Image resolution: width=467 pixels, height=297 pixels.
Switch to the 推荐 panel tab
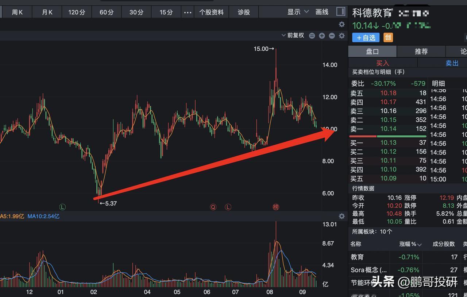coord(421,51)
